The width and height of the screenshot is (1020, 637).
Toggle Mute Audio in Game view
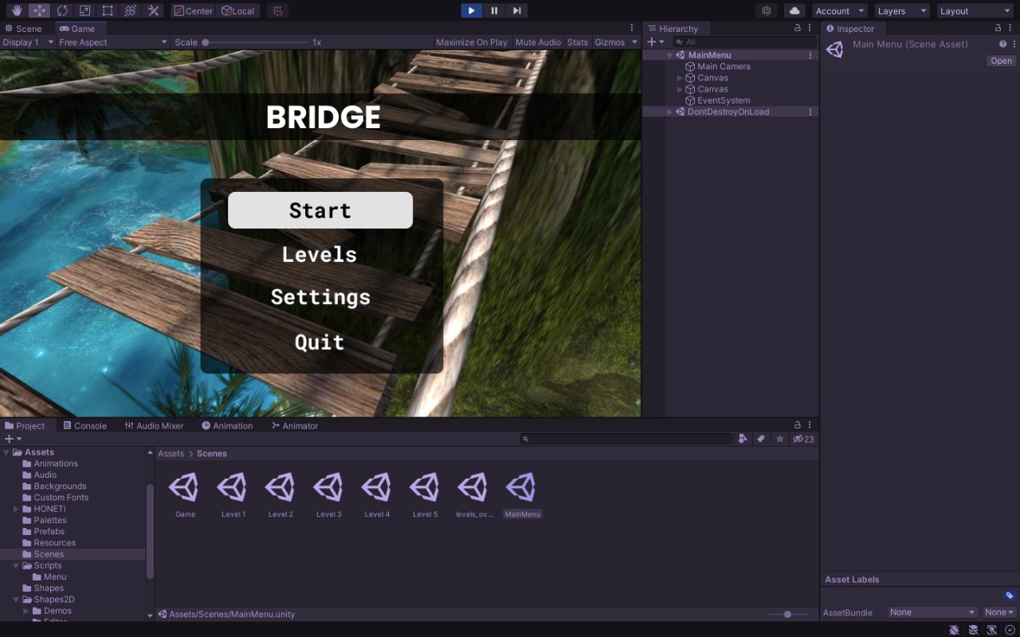538,42
